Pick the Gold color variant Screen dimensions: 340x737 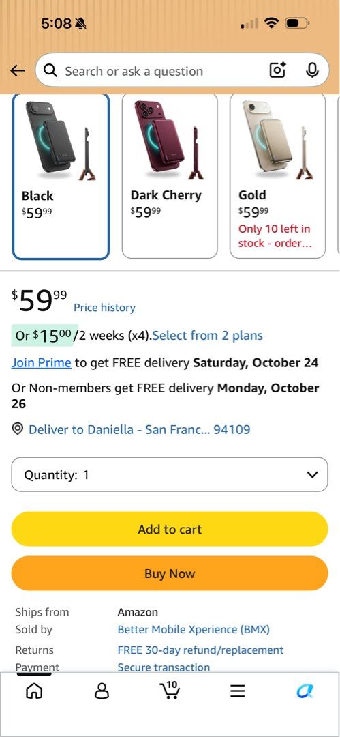(x=277, y=176)
